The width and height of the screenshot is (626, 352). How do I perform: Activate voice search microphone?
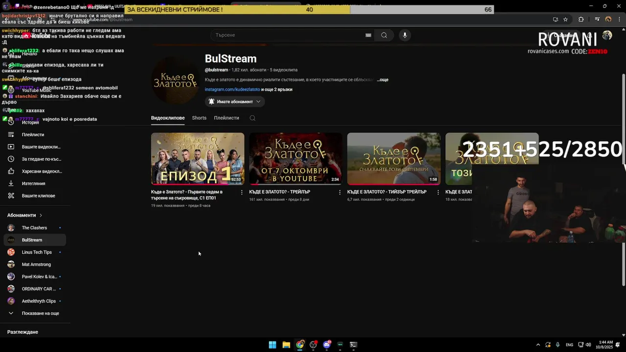[x=404, y=35]
